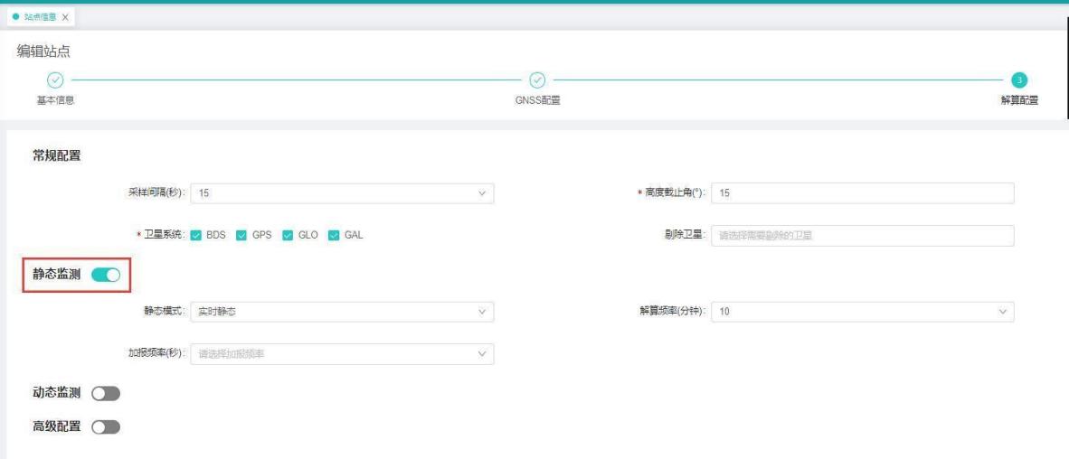Disable the 静态监测 switch
The image size is (1069, 459).
coord(106,276)
